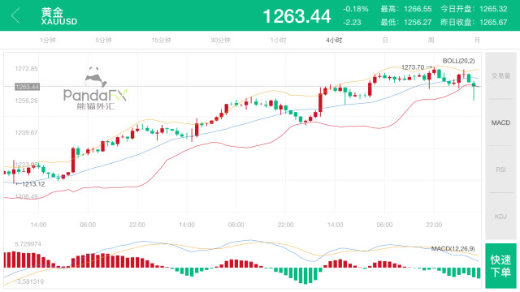Click the MACD(12,26,9) label
This screenshot has width=520, height=292.
(453, 249)
